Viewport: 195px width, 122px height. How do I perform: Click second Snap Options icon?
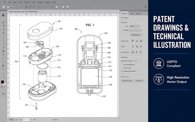coord(137,52)
